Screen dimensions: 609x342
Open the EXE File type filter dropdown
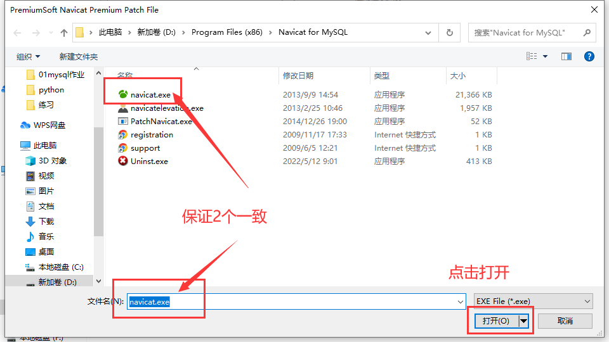click(534, 301)
